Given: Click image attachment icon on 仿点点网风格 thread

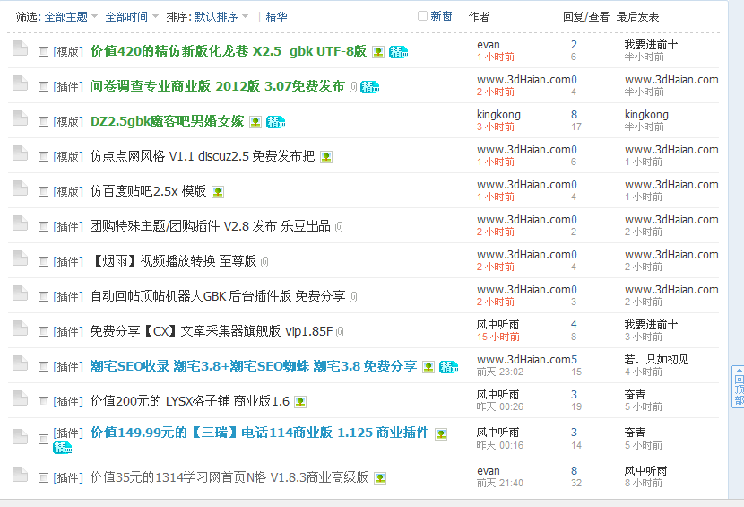Looking at the screenshot, I should coord(326,157).
